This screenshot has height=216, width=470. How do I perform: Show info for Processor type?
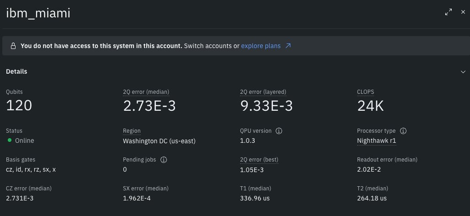pyautogui.click(x=403, y=131)
